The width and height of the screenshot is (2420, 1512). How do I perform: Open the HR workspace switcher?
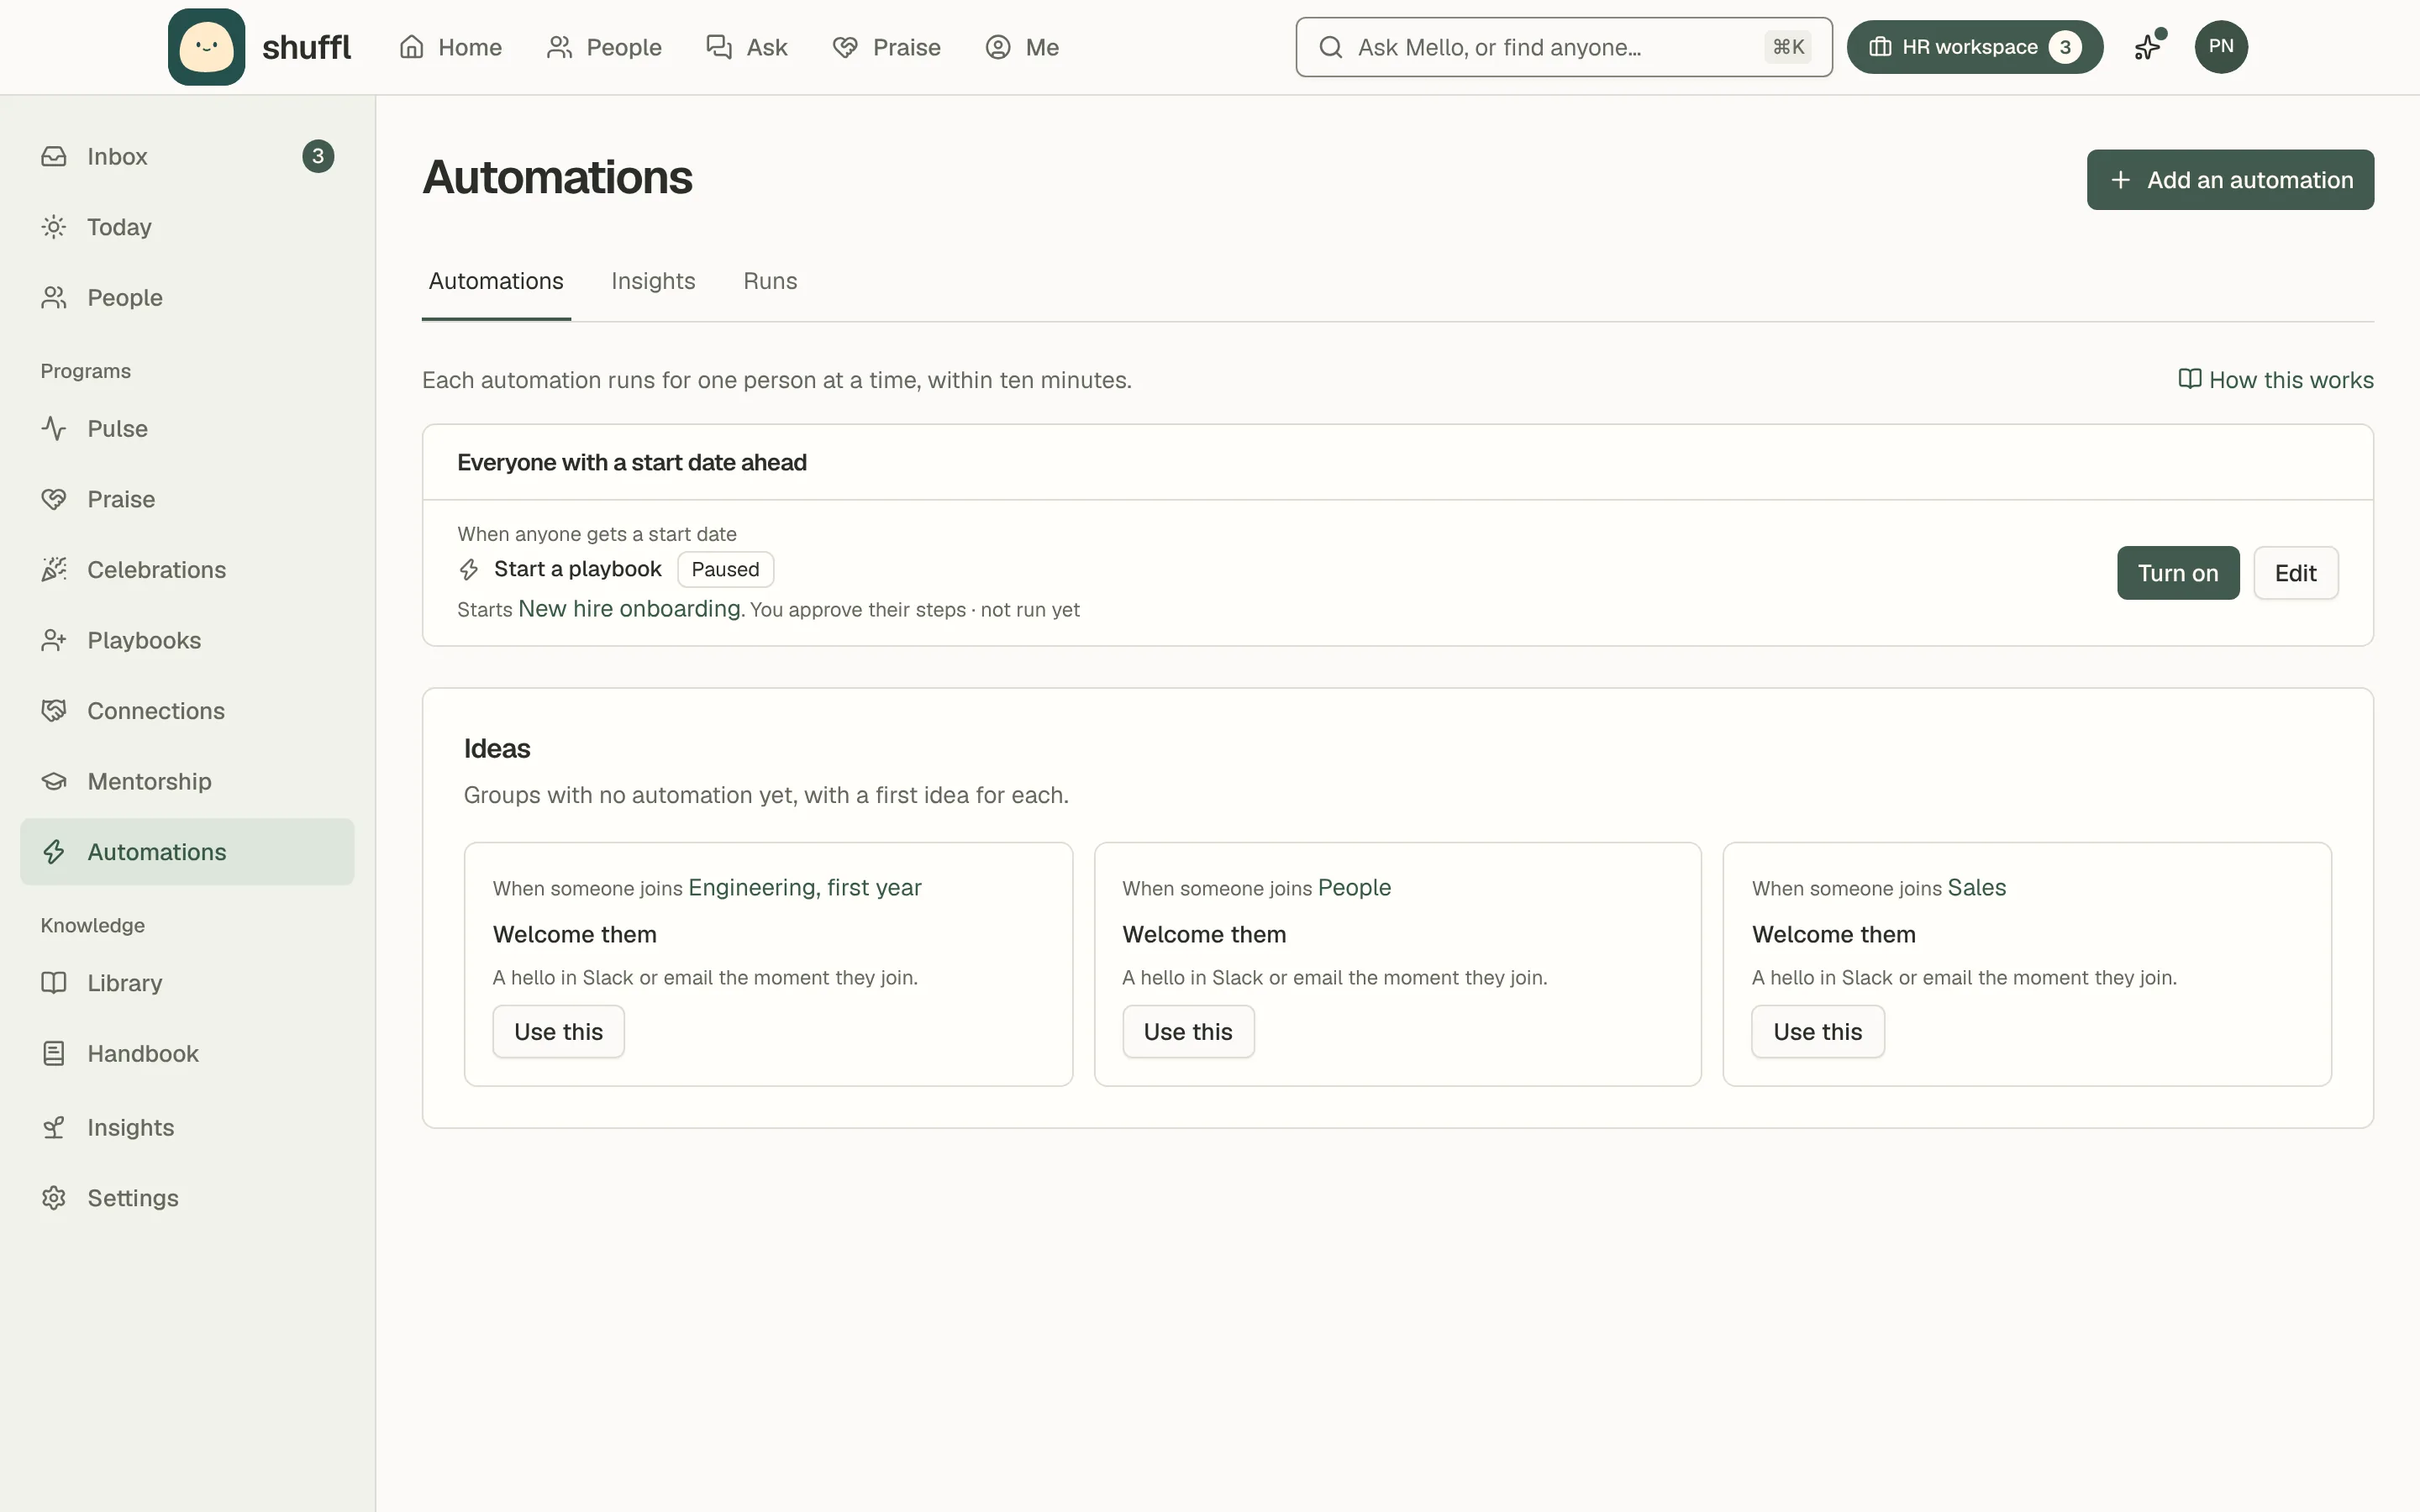click(1975, 47)
